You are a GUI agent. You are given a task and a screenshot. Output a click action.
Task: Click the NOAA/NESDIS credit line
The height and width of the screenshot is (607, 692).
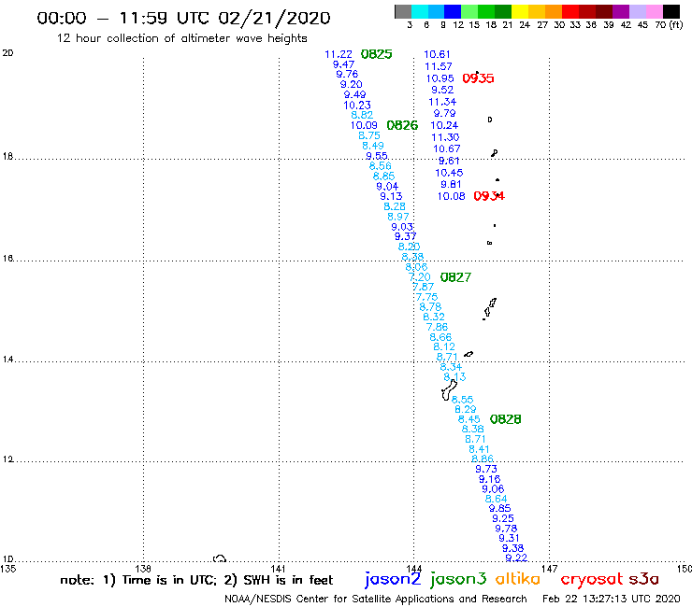376,599
